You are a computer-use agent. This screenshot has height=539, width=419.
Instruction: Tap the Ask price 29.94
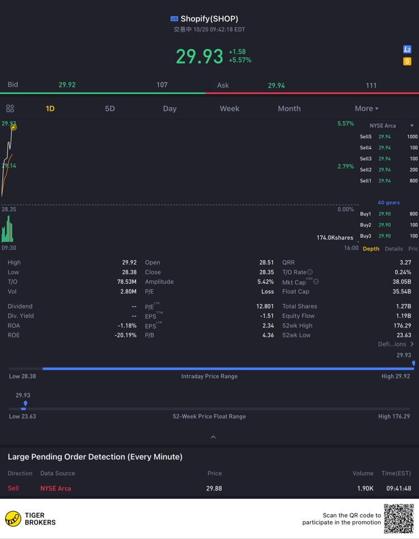pos(277,85)
